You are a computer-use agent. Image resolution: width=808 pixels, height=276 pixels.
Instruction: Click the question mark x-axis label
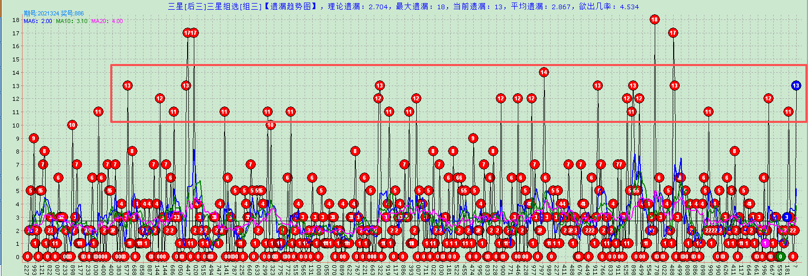795,267
